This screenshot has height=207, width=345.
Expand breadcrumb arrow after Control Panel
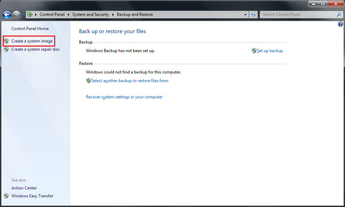click(x=68, y=14)
